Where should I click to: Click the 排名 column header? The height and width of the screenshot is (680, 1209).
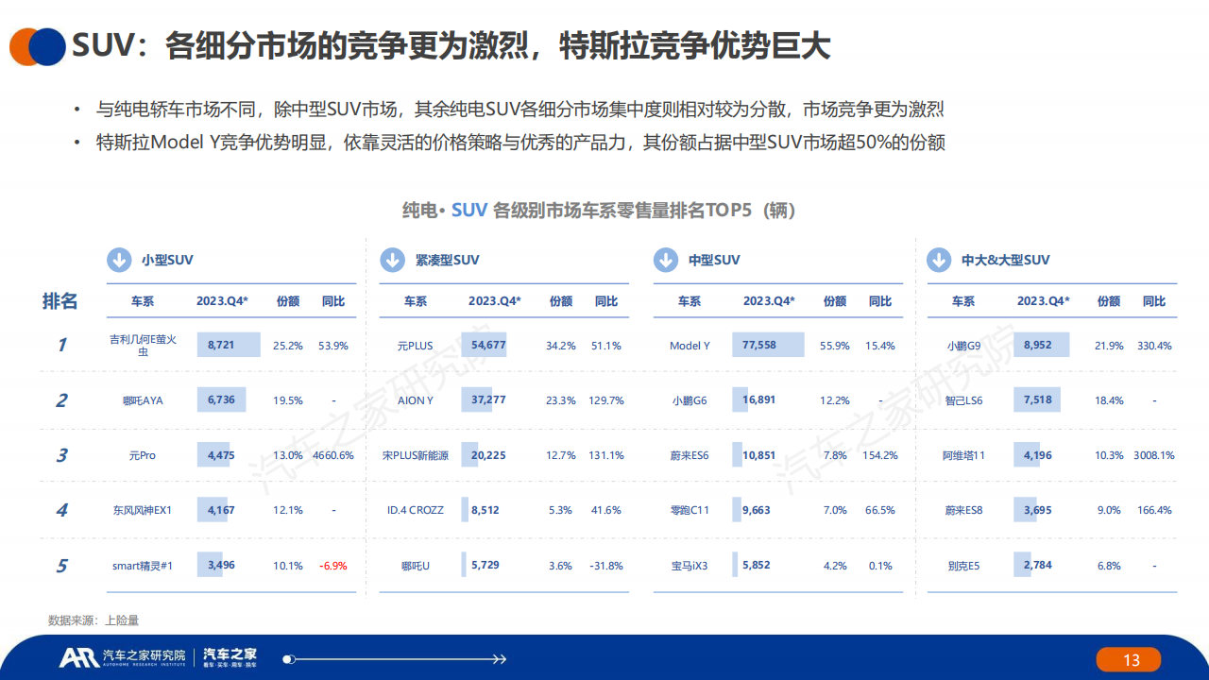60,301
